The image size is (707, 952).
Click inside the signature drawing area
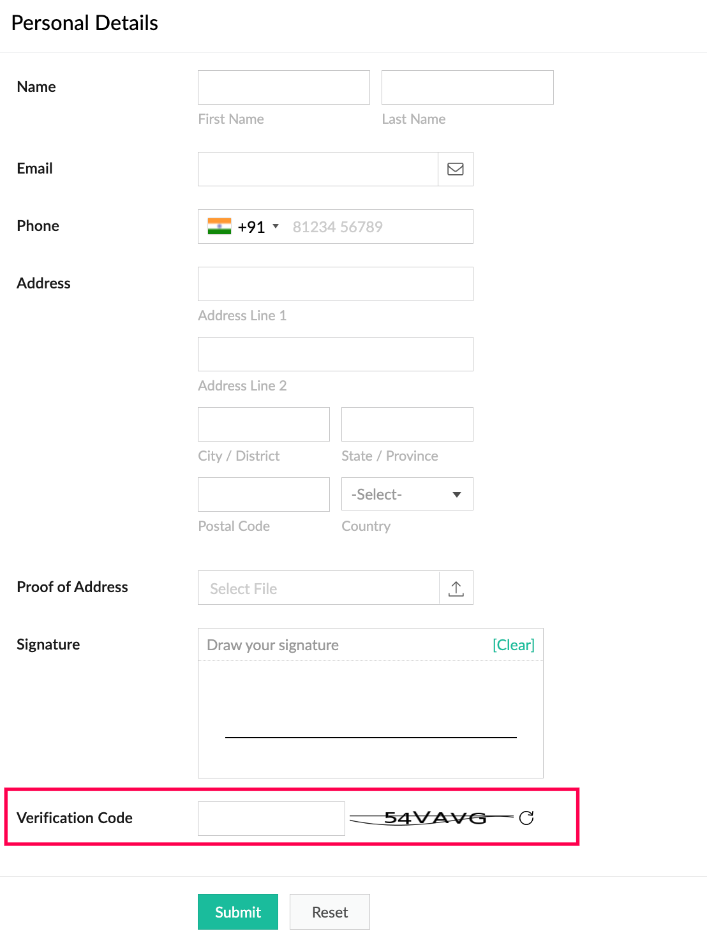click(x=370, y=708)
